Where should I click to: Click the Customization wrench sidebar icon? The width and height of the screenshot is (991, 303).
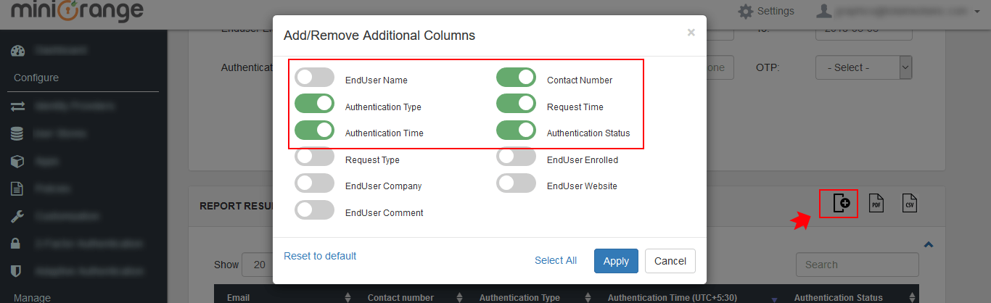coord(17,216)
